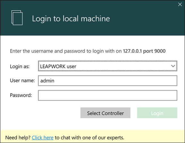Viewport: 185px width, 143px height.
Task: Click the Need help? text in banner
Action: coord(18,138)
